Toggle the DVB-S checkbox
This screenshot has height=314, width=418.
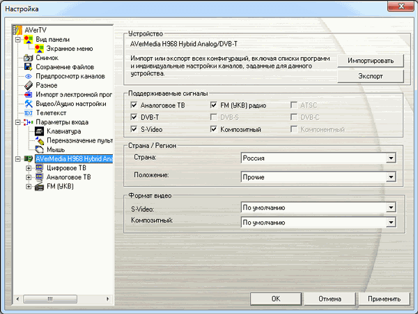point(214,117)
